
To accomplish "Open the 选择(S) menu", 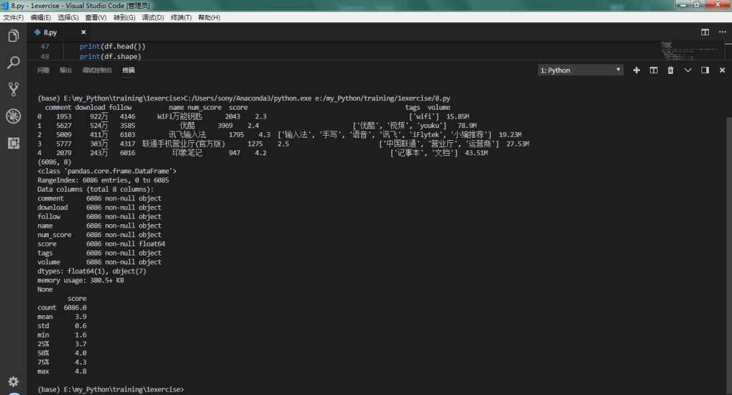I will [68, 17].
